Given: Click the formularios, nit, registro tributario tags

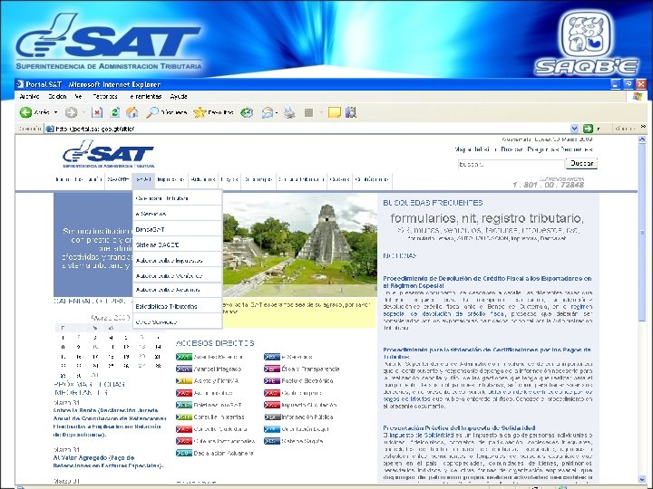Looking at the screenshot, I should pos(487,218).
